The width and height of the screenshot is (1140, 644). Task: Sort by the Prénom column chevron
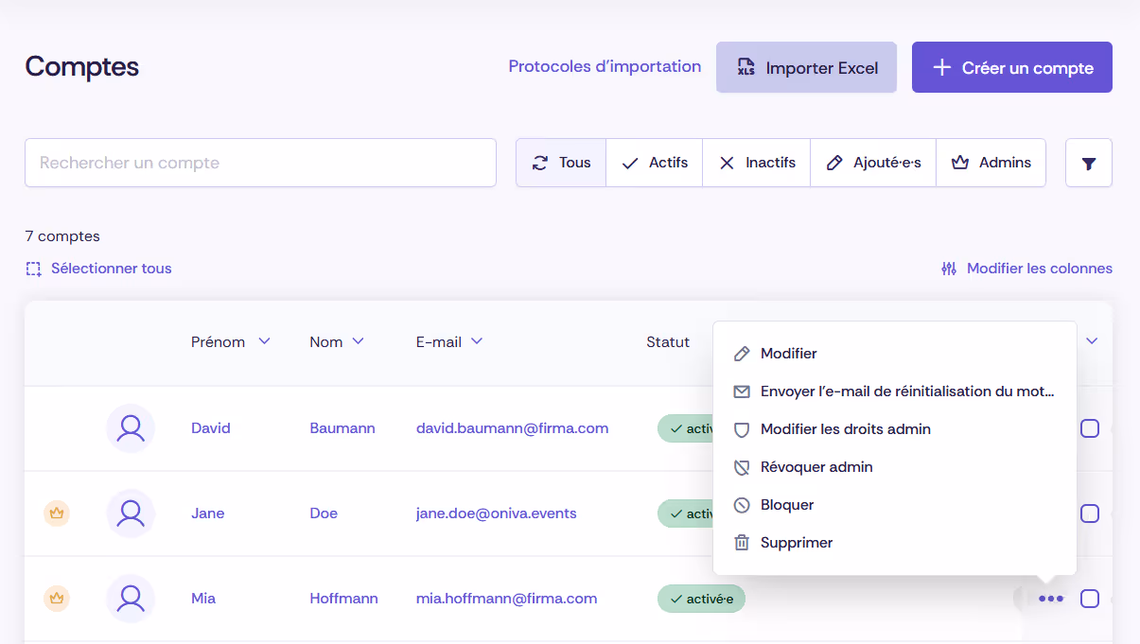[264, 341]
